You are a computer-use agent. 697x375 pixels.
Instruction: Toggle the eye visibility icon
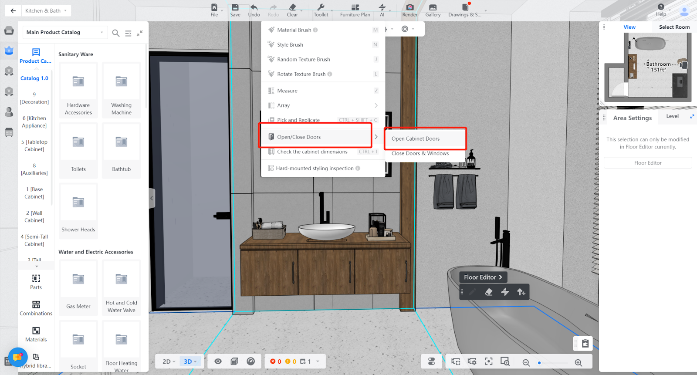point(218,361)
